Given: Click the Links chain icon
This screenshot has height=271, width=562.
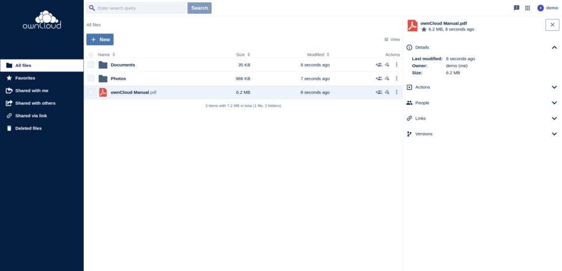Looking at the screenshot, I should 409,118.
